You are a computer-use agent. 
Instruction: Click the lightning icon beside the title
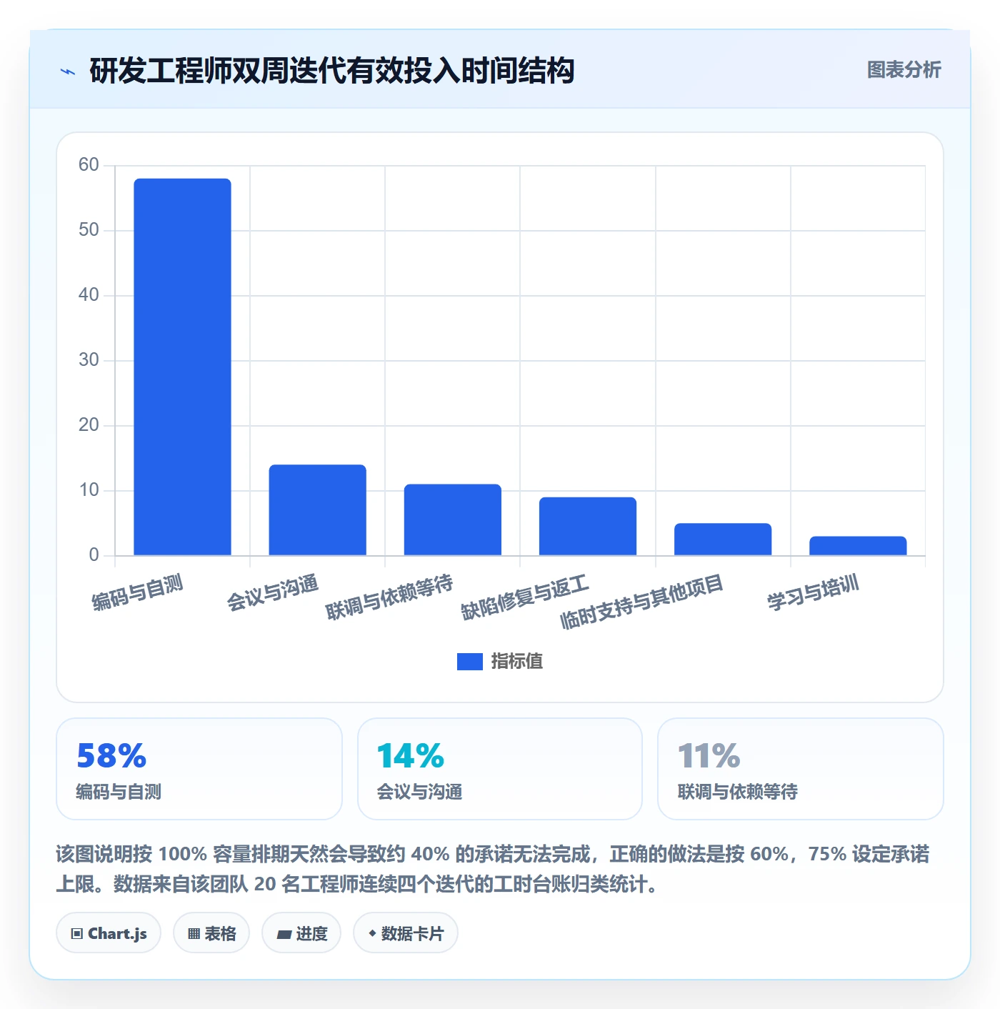[x=68, y=71]
